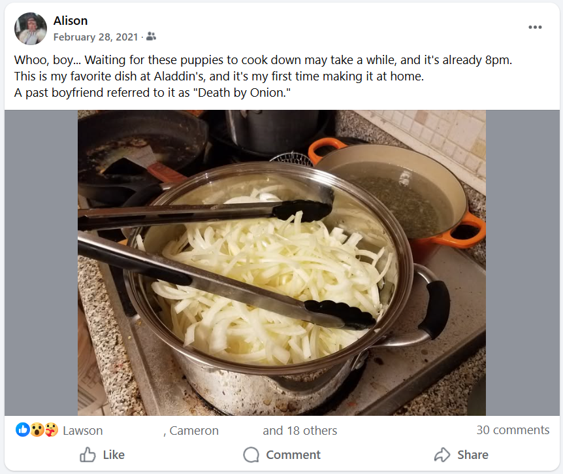This screenshot has height=474, width=563.
Task: Click the arrow Share icon
Action: [442, 454]
